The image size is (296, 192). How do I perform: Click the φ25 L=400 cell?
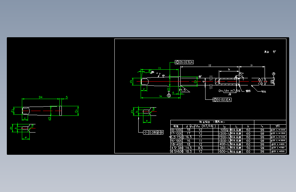coord(278,144)
